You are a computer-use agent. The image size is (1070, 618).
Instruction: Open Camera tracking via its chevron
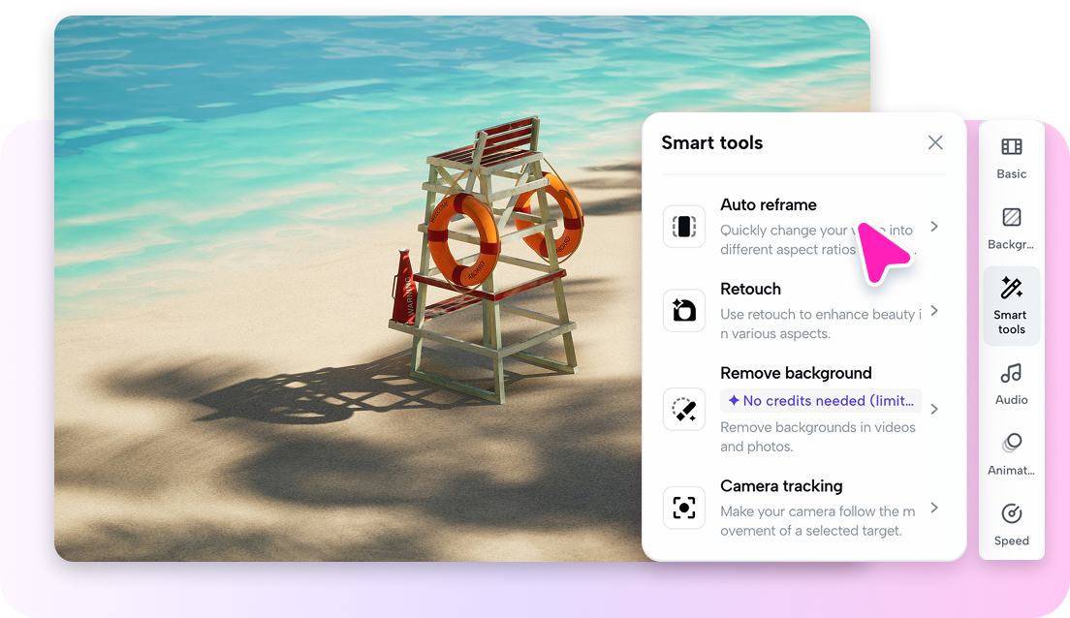(x=933, y=508)
